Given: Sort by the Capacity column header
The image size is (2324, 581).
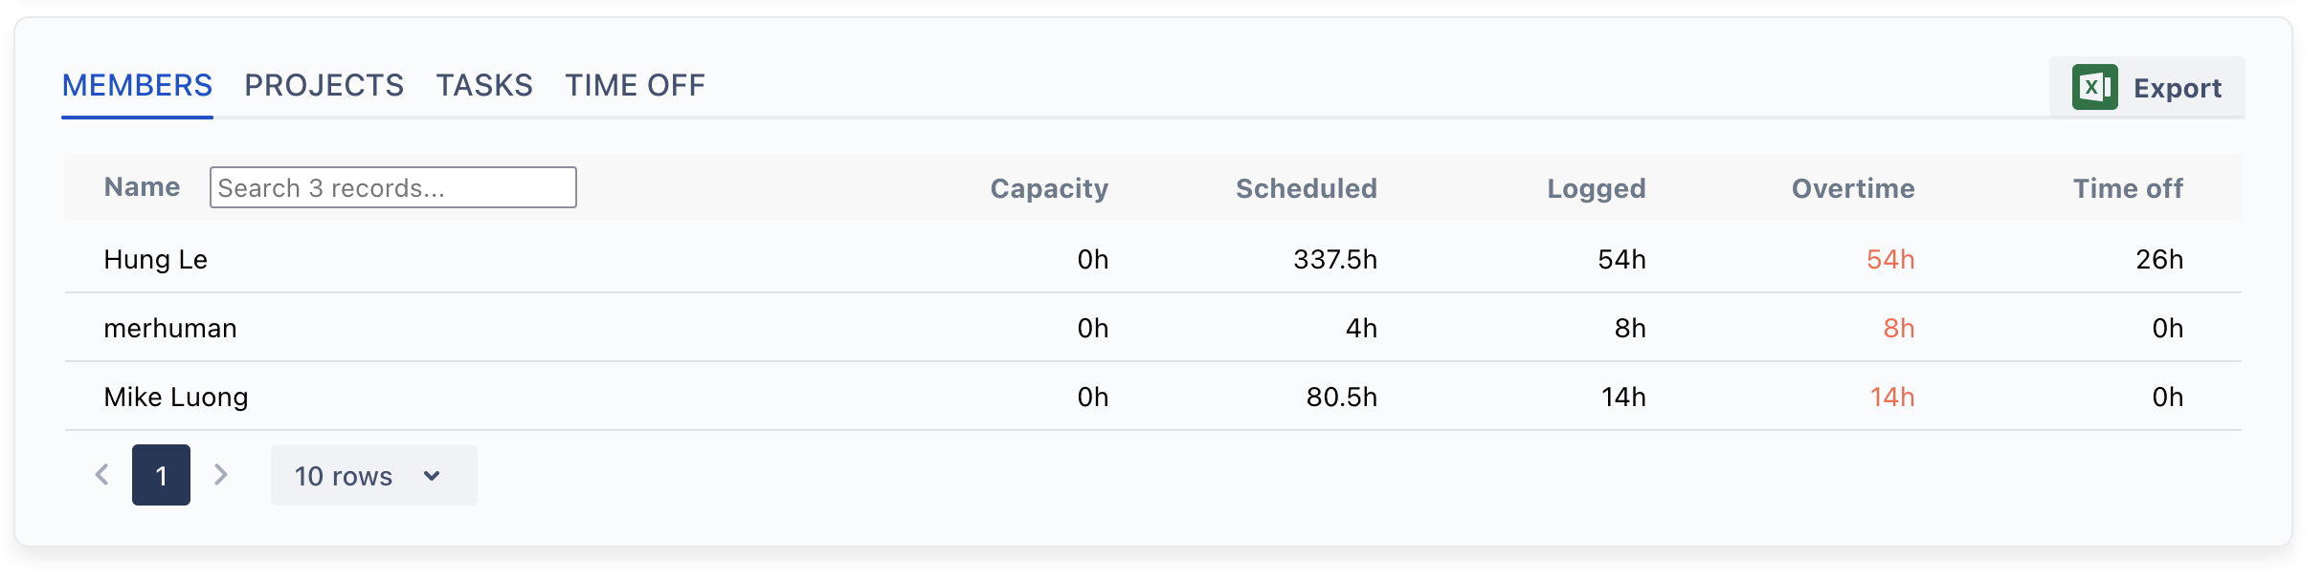Looking at the screenshot, I should click(1048, 188).
